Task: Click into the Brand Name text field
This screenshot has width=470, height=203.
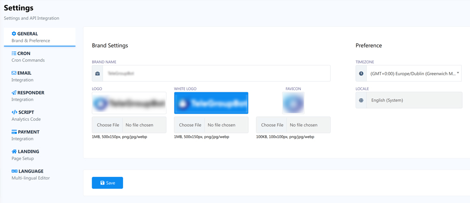Action: click(x=216, y=73)
